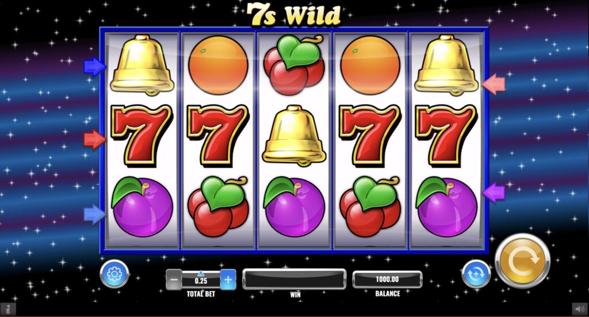Viewport: 589px width, 317px height.
Task: Click the 7s Wild game title logo
Action: click(x=294, y=15)
